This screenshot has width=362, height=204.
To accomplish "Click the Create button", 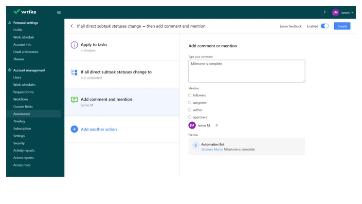I will (x=342, y=26).
